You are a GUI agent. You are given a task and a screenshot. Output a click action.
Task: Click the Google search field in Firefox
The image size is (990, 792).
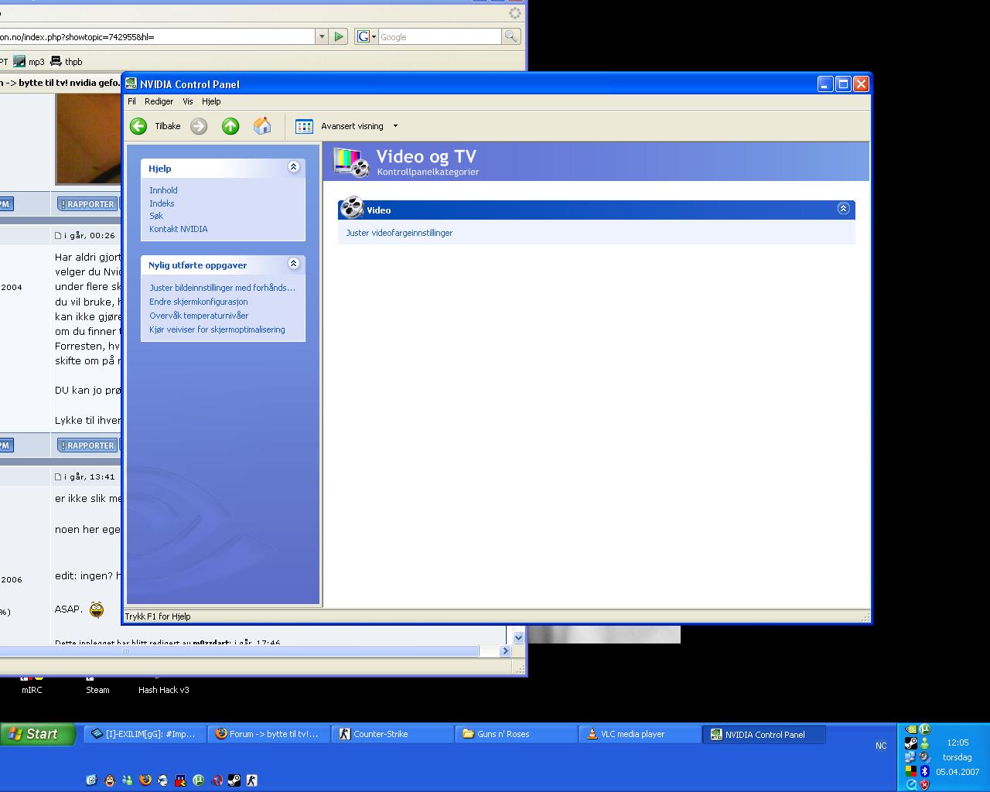439,36
